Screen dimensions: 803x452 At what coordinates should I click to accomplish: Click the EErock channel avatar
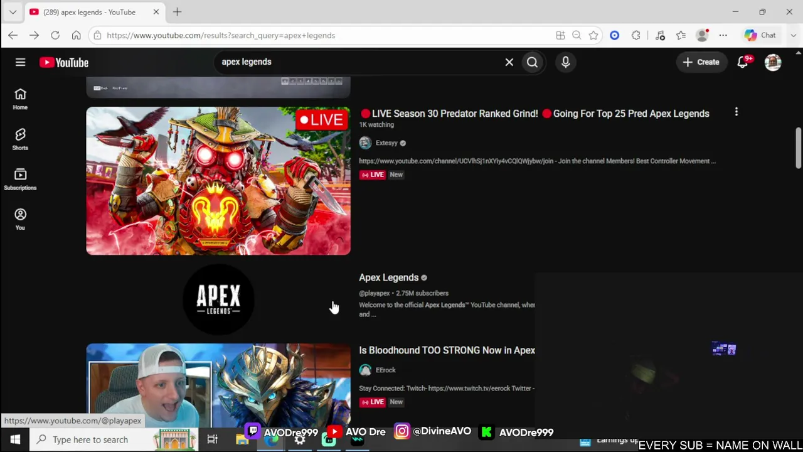coord(365,370)
